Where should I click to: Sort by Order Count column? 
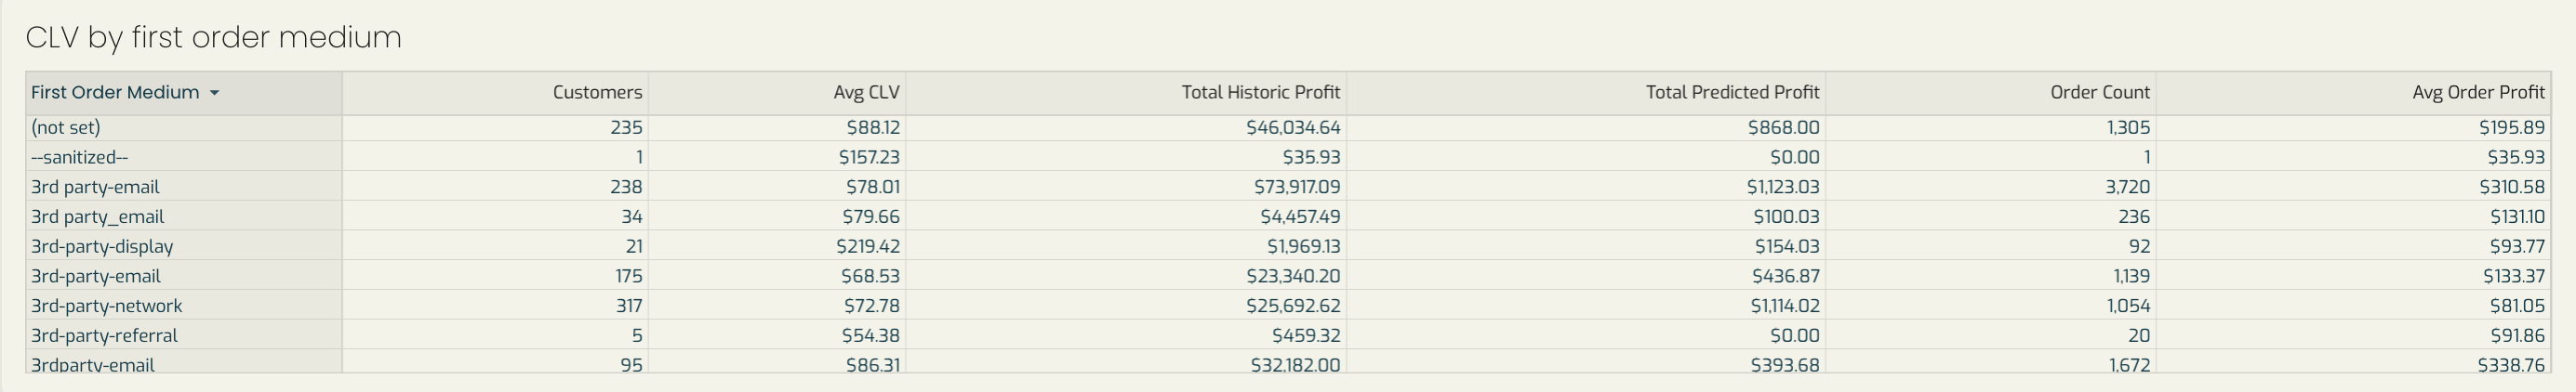click(2100, 93)
